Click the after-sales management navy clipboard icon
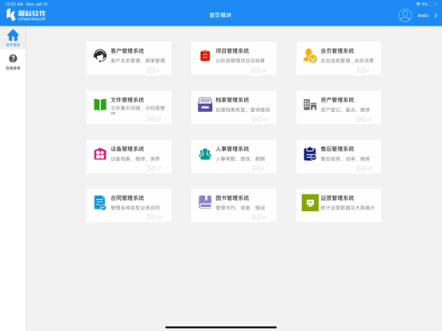Image resolution: width=442 pixels, height=331 pixels. tap(310, 154)
